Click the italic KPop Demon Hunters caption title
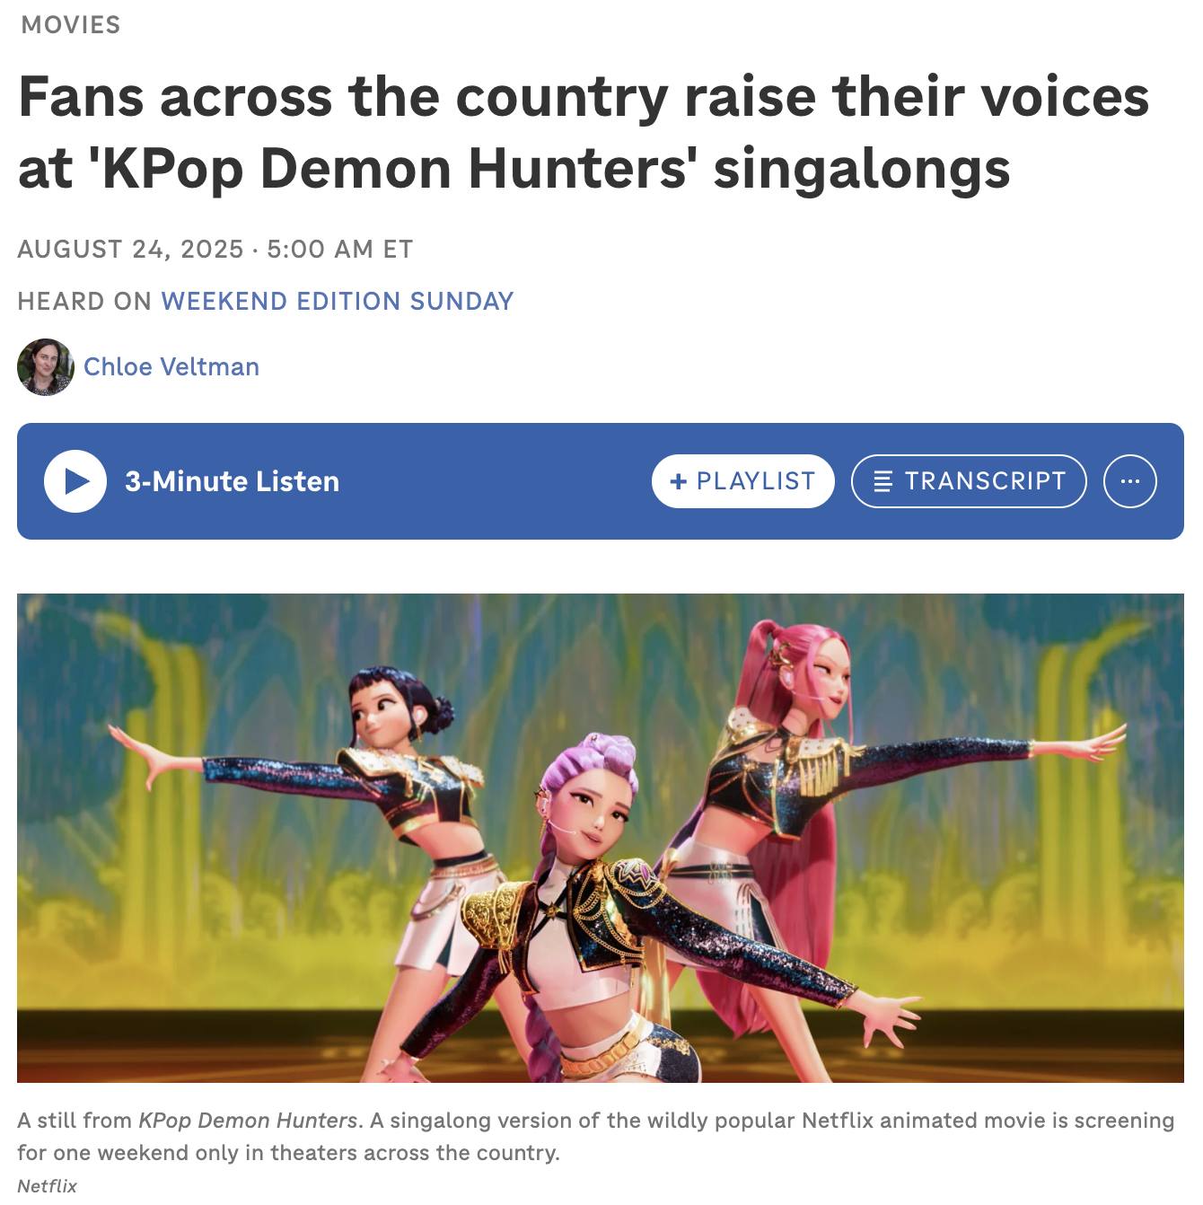Viewport: 1203px width, 1205px height. point(248,1121)
